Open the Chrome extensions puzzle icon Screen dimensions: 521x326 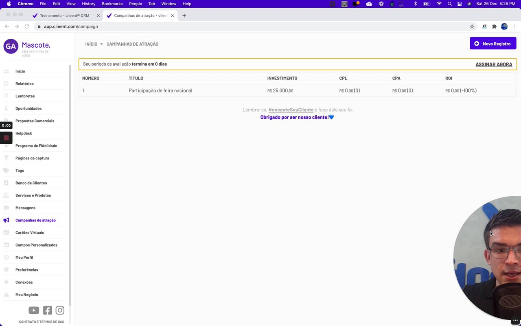click(494, 26)
